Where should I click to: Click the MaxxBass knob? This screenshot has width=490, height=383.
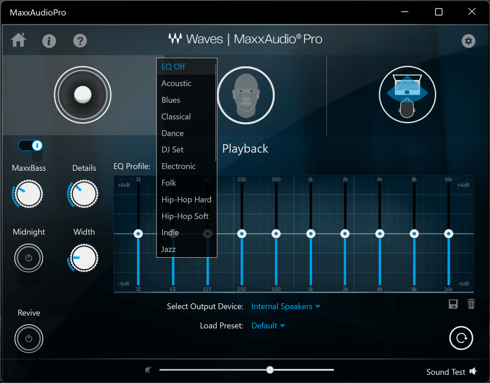[x=28, y=194]
